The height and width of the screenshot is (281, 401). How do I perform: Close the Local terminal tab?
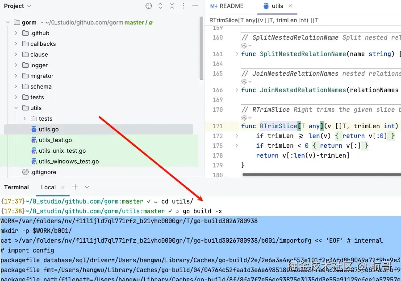pos(63,187)
